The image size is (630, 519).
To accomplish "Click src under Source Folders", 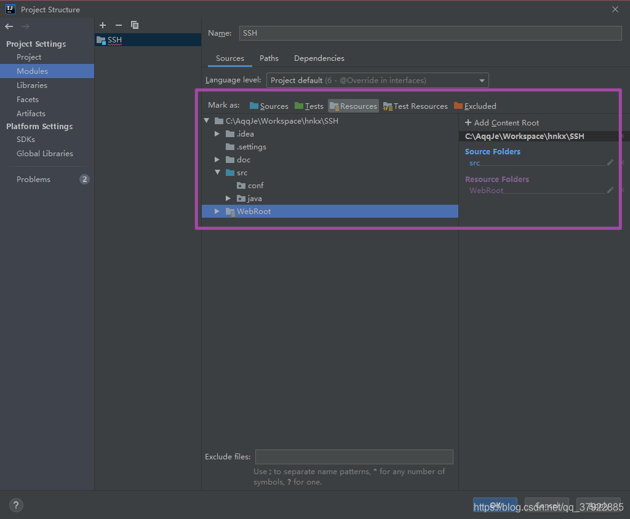I will pos(474,163).
